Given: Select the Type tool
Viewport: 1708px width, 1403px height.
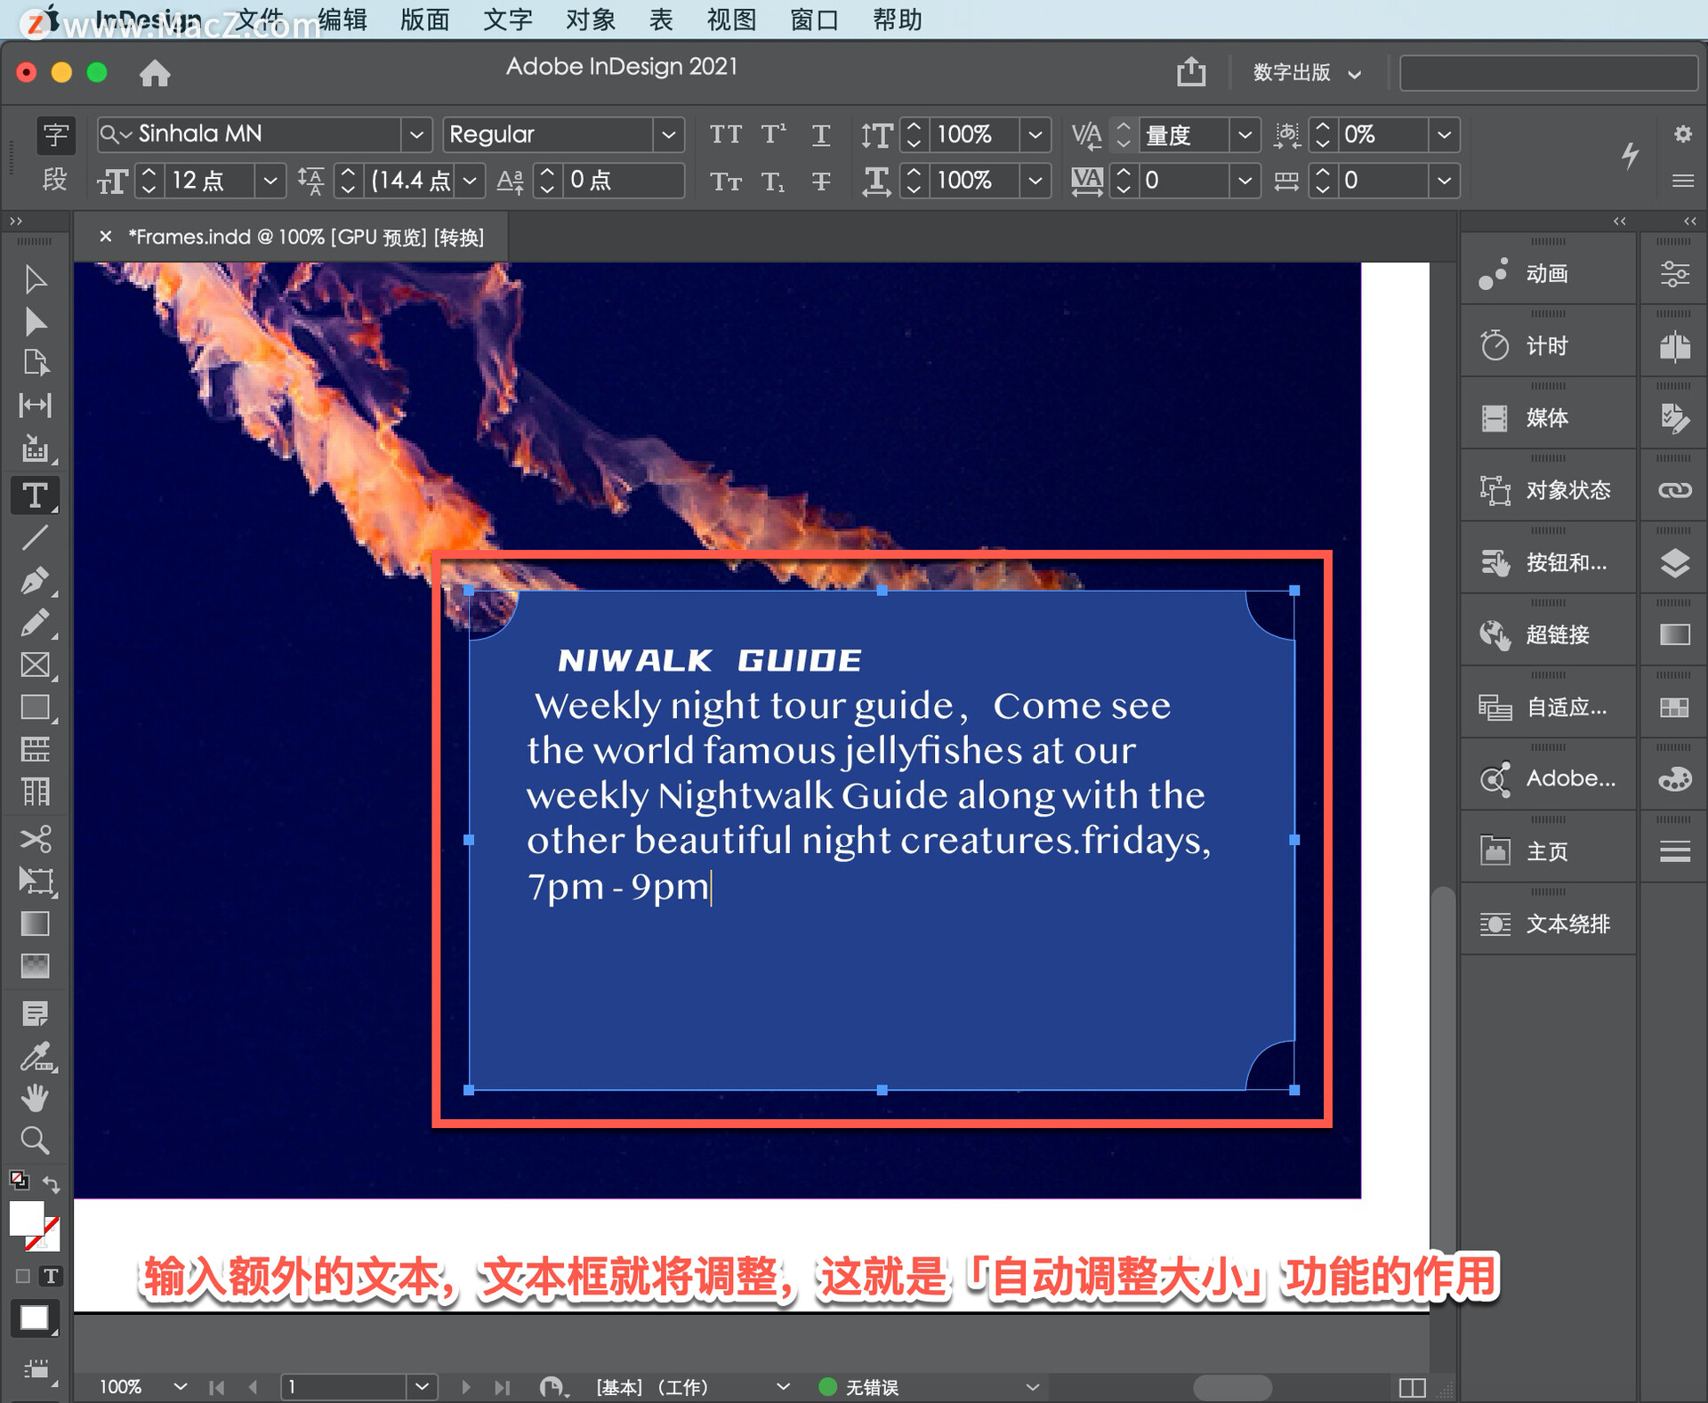Looking at the screenshot, I should coord(35,496).
